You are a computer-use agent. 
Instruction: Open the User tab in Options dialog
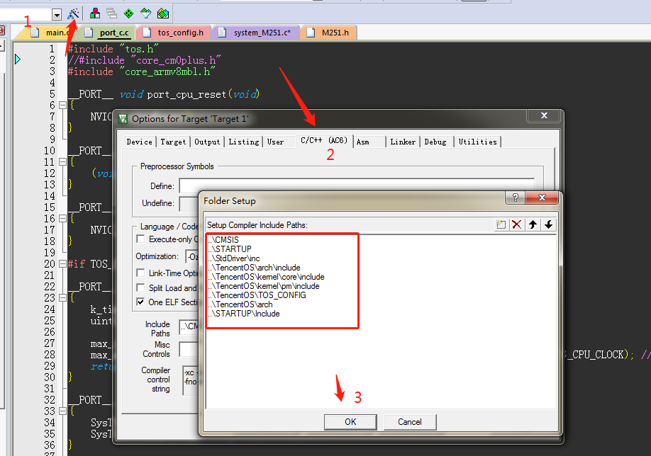tap(275, 142)
